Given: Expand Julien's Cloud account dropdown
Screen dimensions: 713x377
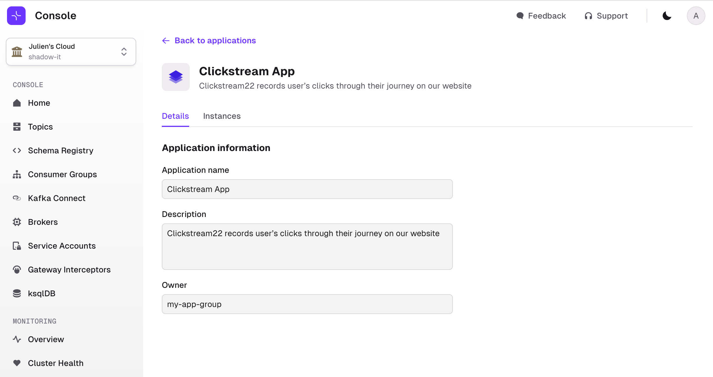Looking at the screenshot, I should [125, 52].
